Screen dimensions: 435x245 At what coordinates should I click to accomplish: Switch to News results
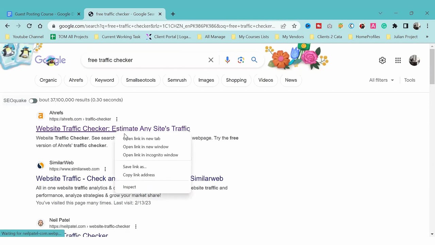pos(291,80)
